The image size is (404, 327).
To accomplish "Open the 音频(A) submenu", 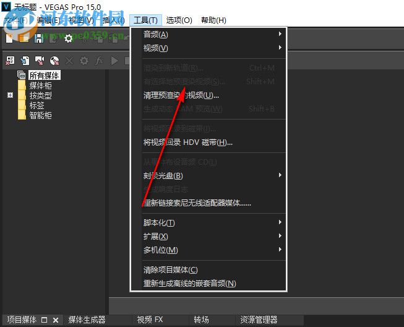I will coord(213,34).
